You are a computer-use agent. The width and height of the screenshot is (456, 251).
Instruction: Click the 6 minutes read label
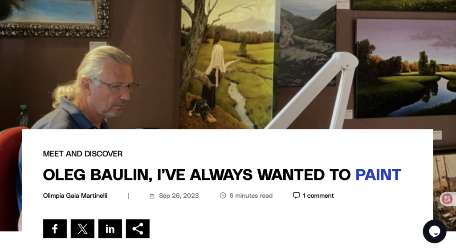coord(251,195)
